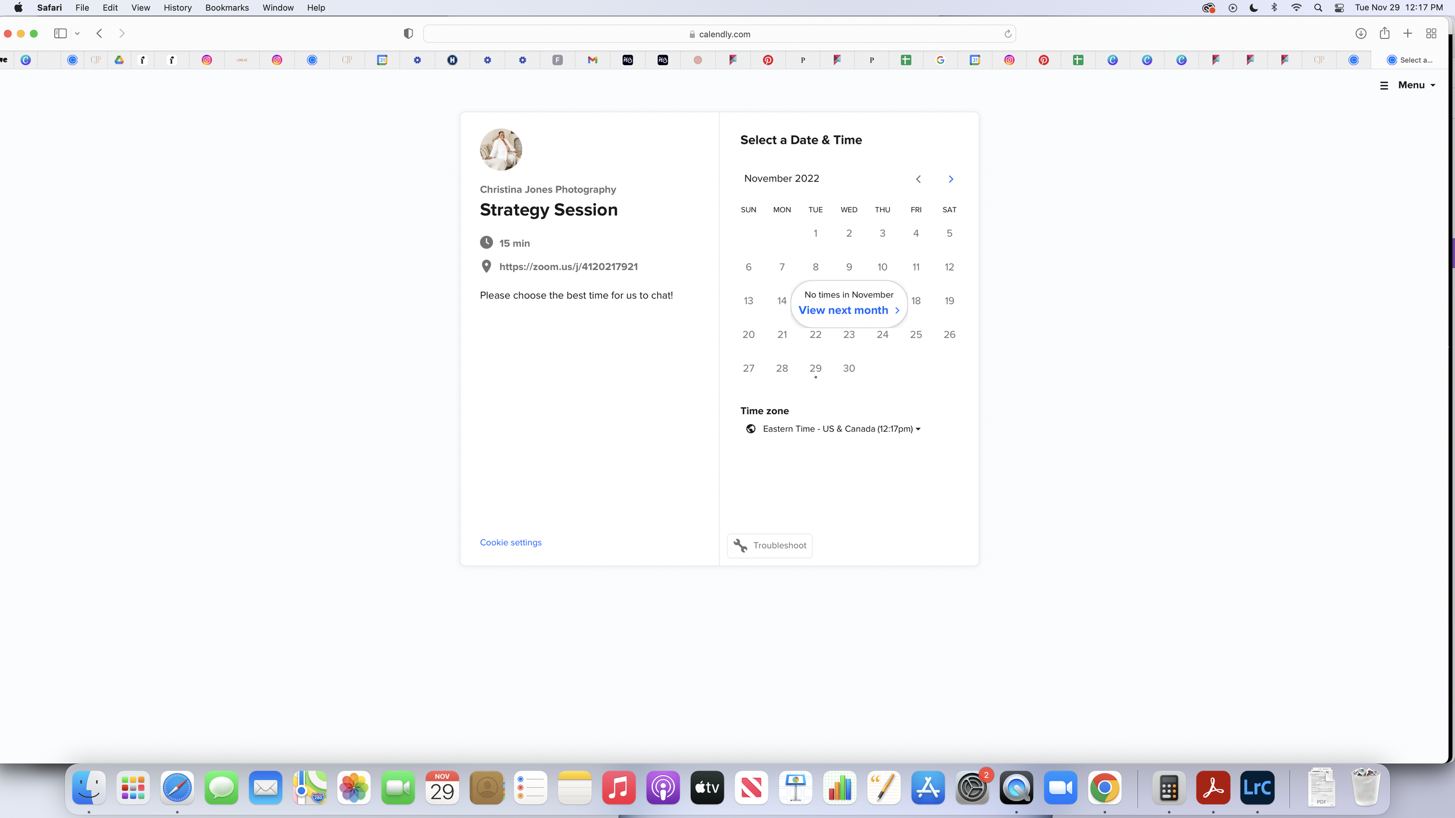Open the History menu
The image size is (1455, 818).
click(x=177, y=8)
